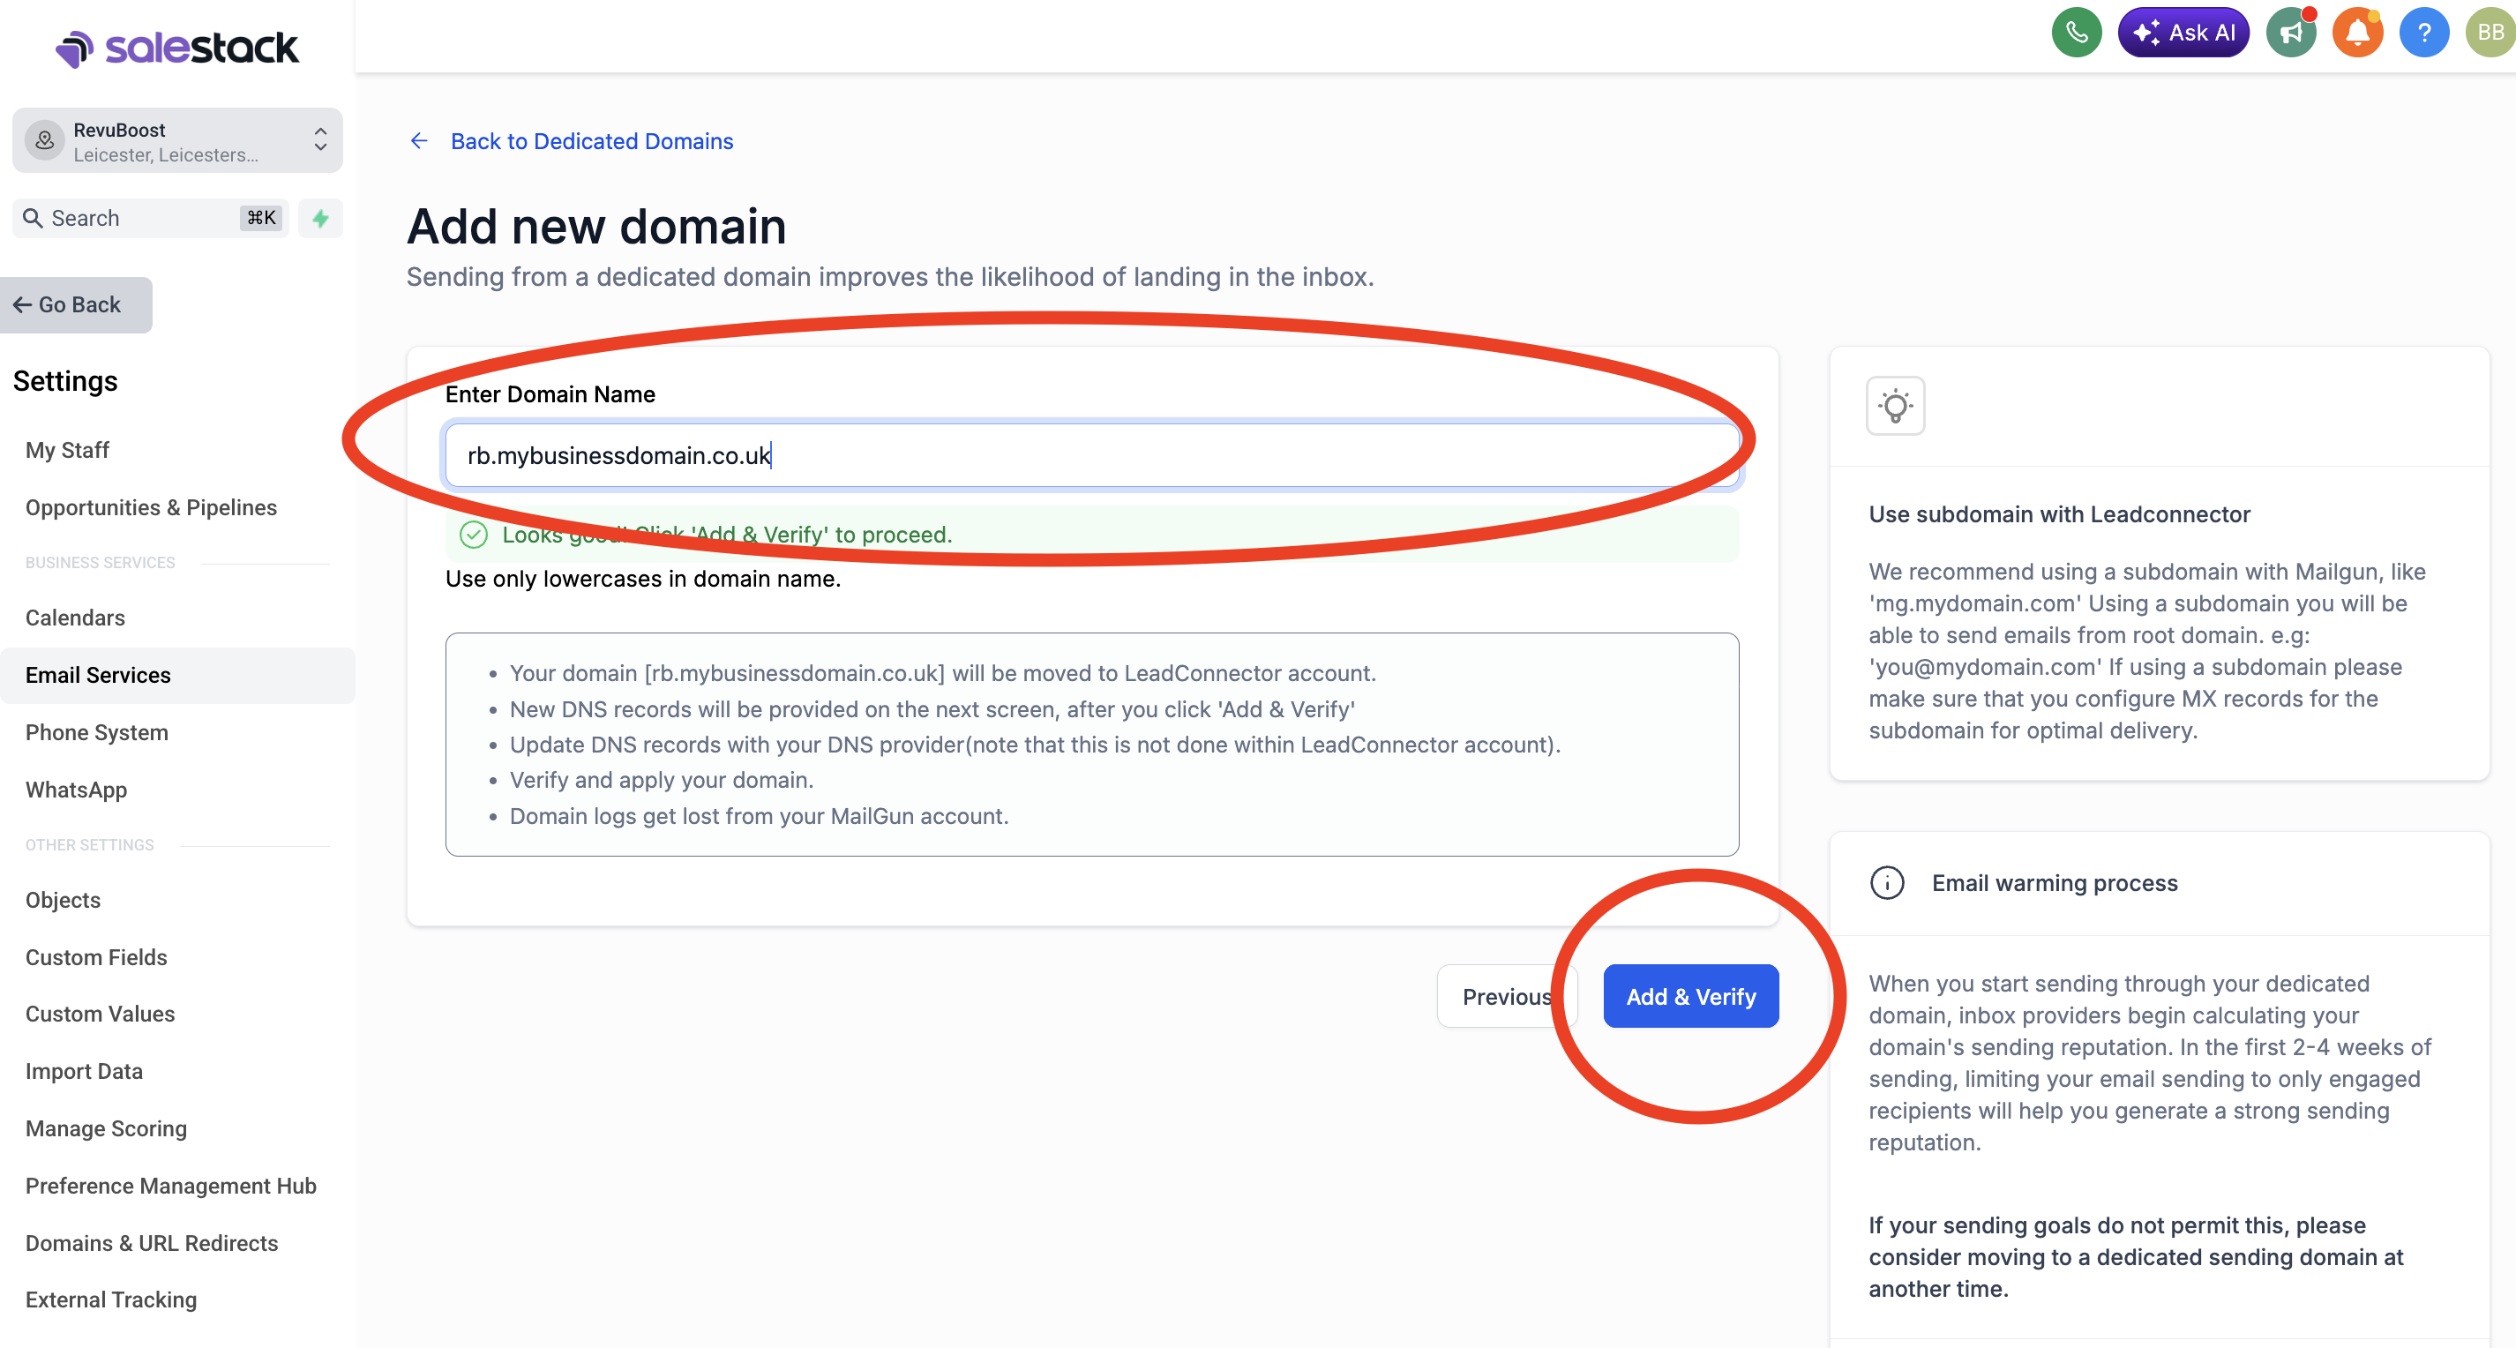The width and height of the screenshot is (2516, 1348).
Task: Open Domains & URL Redirects settings
Action: click(x=152, y=1242)
